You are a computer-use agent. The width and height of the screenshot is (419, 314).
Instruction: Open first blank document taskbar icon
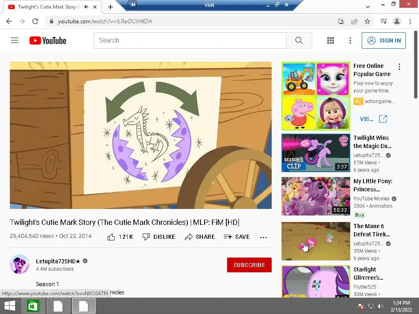coord(58,306)
